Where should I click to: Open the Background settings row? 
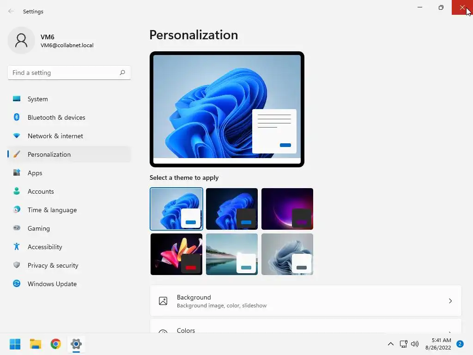[x=306, y=301]
